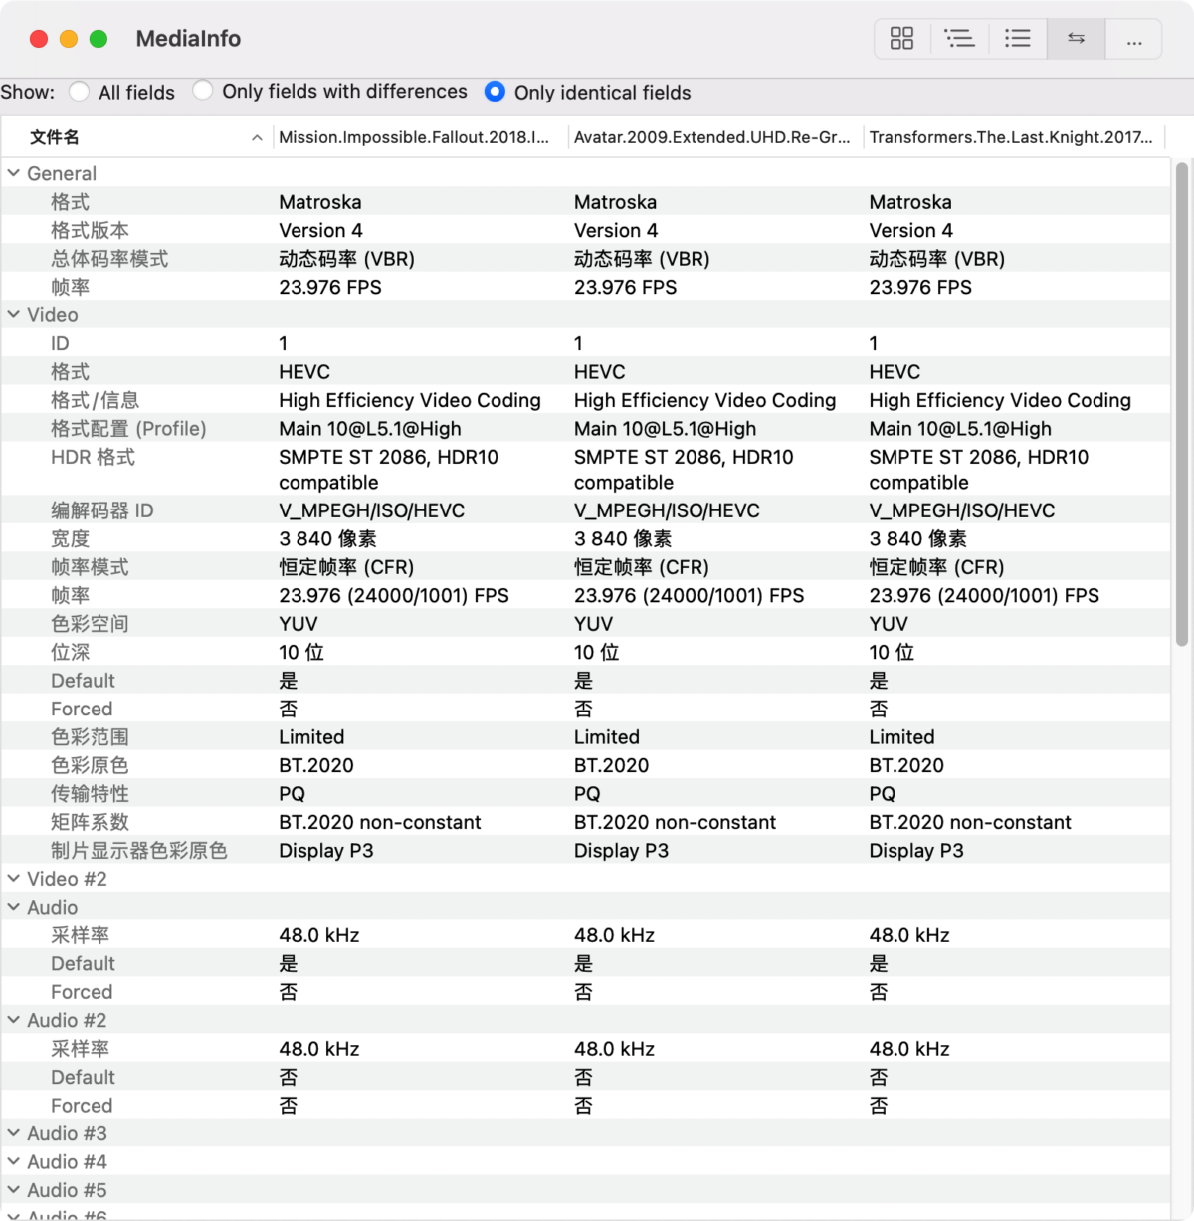This screenshot has height=1221, width=1194.
Task: Click the Mission.Impossible.Fallout.2018 column header
Action: pos(413,136)
